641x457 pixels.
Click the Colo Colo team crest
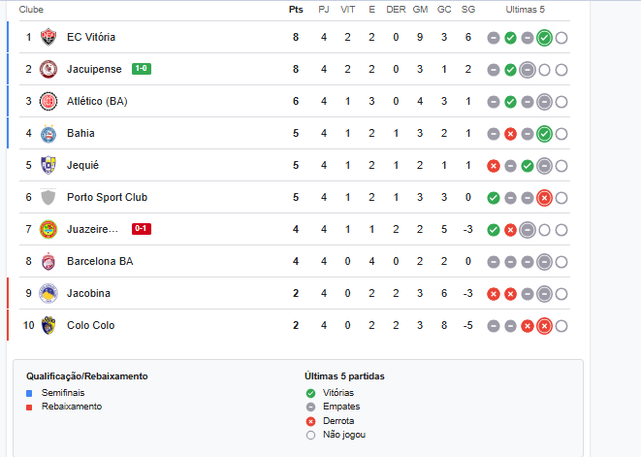coord(48,325)
